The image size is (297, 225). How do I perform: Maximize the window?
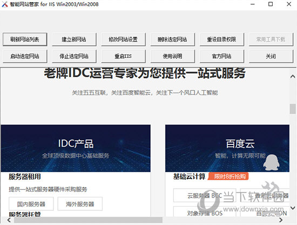coord(271,4)
